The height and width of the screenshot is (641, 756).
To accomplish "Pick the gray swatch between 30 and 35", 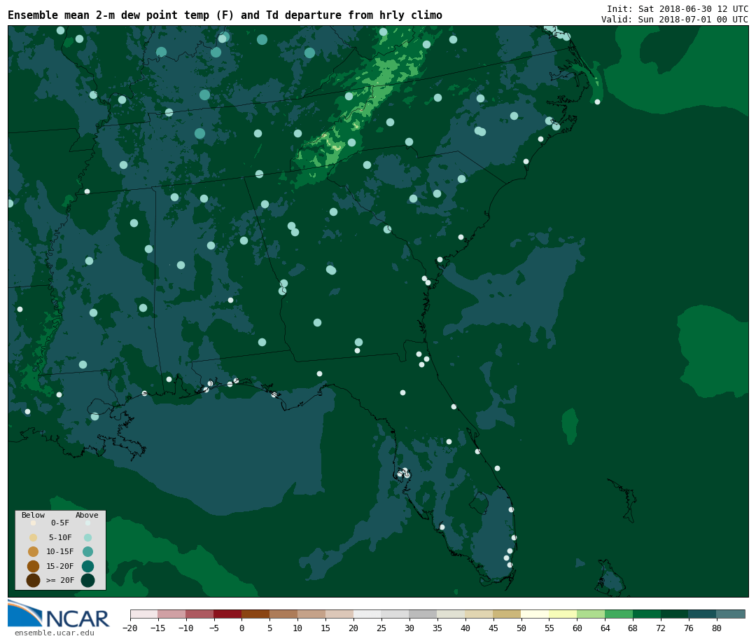I will (x=423, y=614).
